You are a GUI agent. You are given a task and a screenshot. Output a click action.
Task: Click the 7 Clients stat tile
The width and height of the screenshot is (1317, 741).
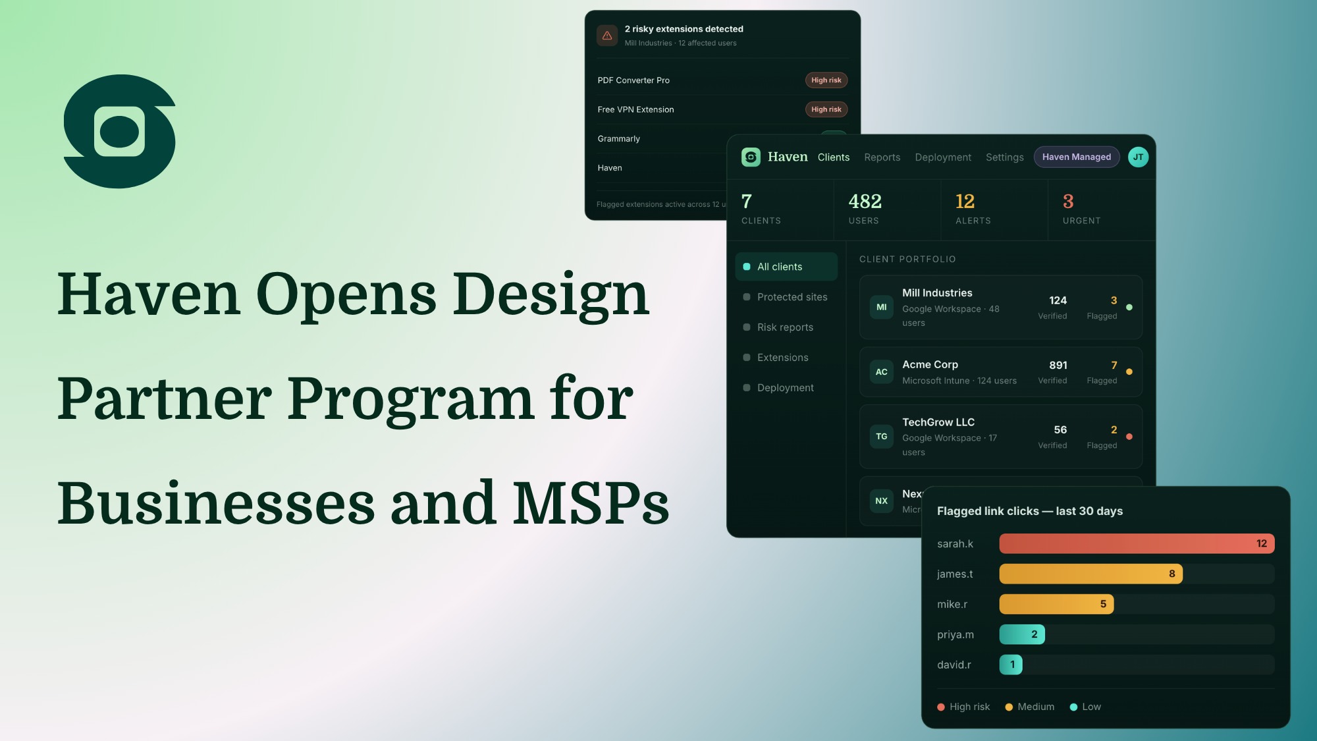coord(780,210)
